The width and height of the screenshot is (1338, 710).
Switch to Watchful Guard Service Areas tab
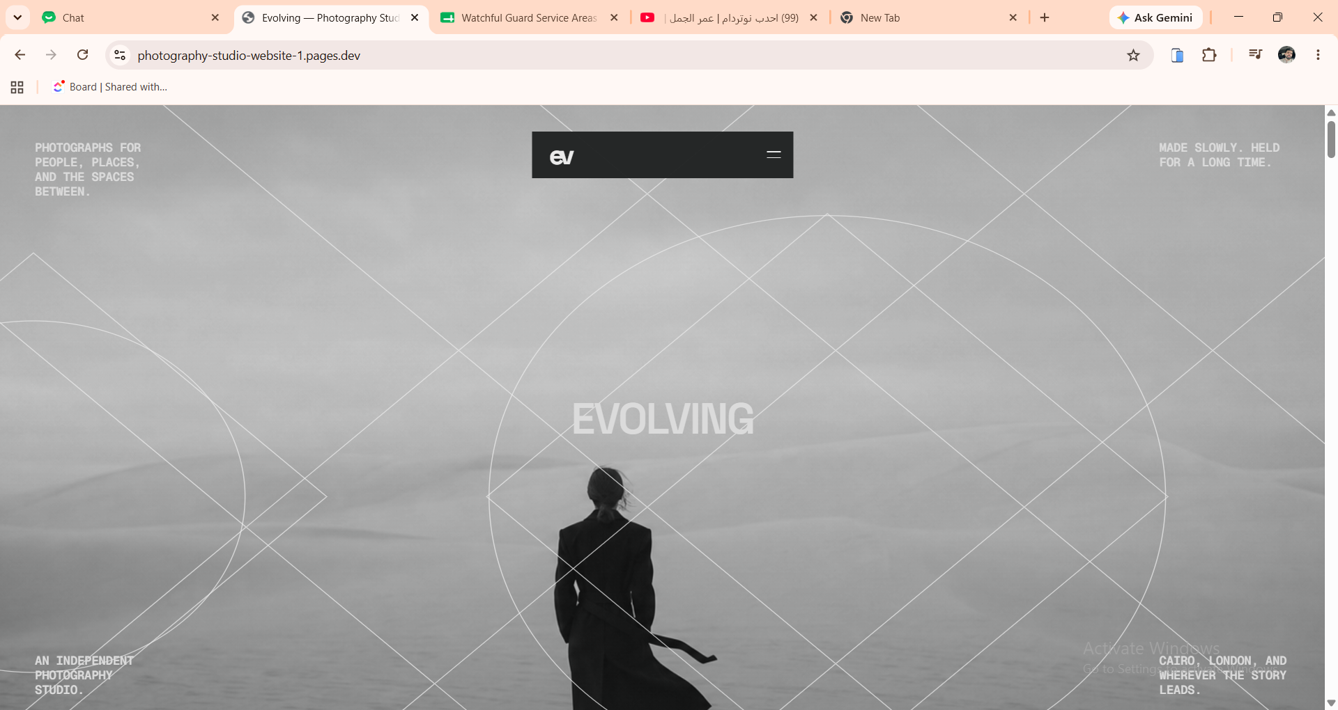click(x=529, y=17)
